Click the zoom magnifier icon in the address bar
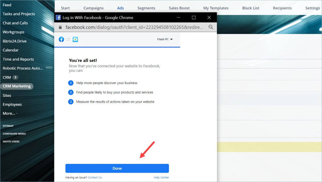 coord(211,27)
